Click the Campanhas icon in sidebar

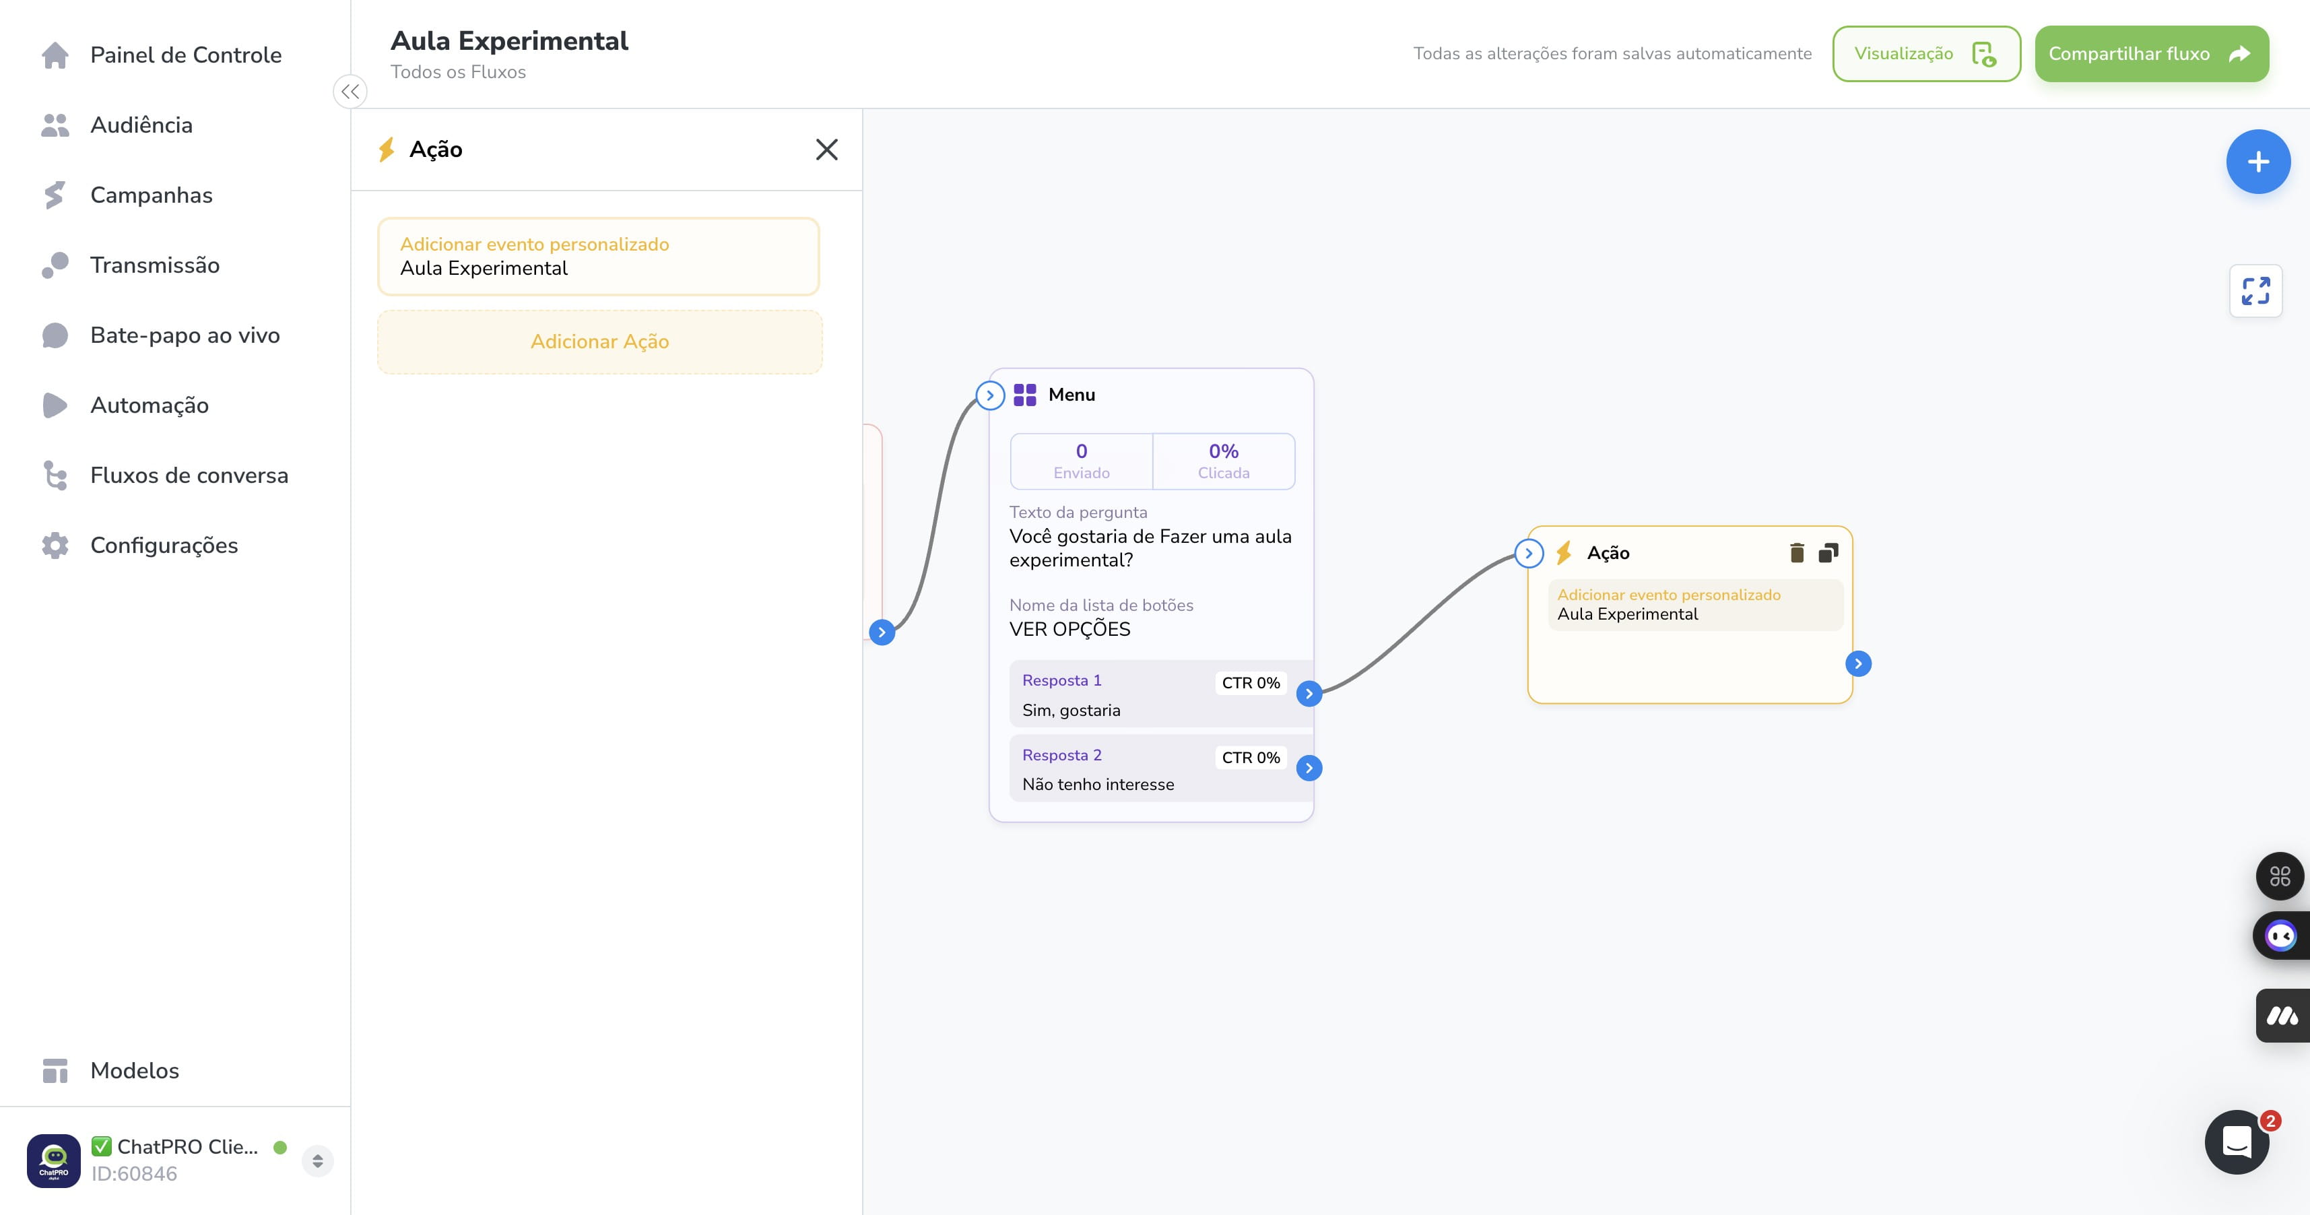tap(55, 195)
